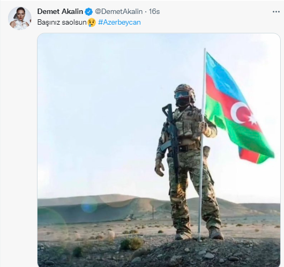Screen dimensions: 284x267
Task: Click the Demet Akalin display name
Action: [x=60, y=12]
